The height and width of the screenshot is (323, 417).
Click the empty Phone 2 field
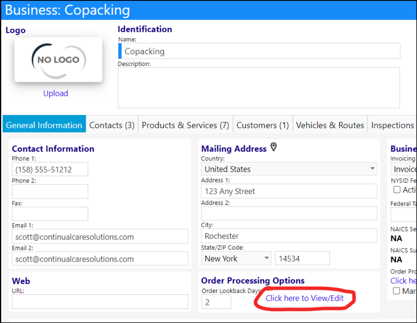coord(50,192)
